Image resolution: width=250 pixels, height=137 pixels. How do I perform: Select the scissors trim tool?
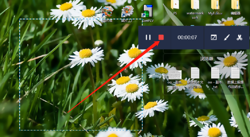point(240,37)
